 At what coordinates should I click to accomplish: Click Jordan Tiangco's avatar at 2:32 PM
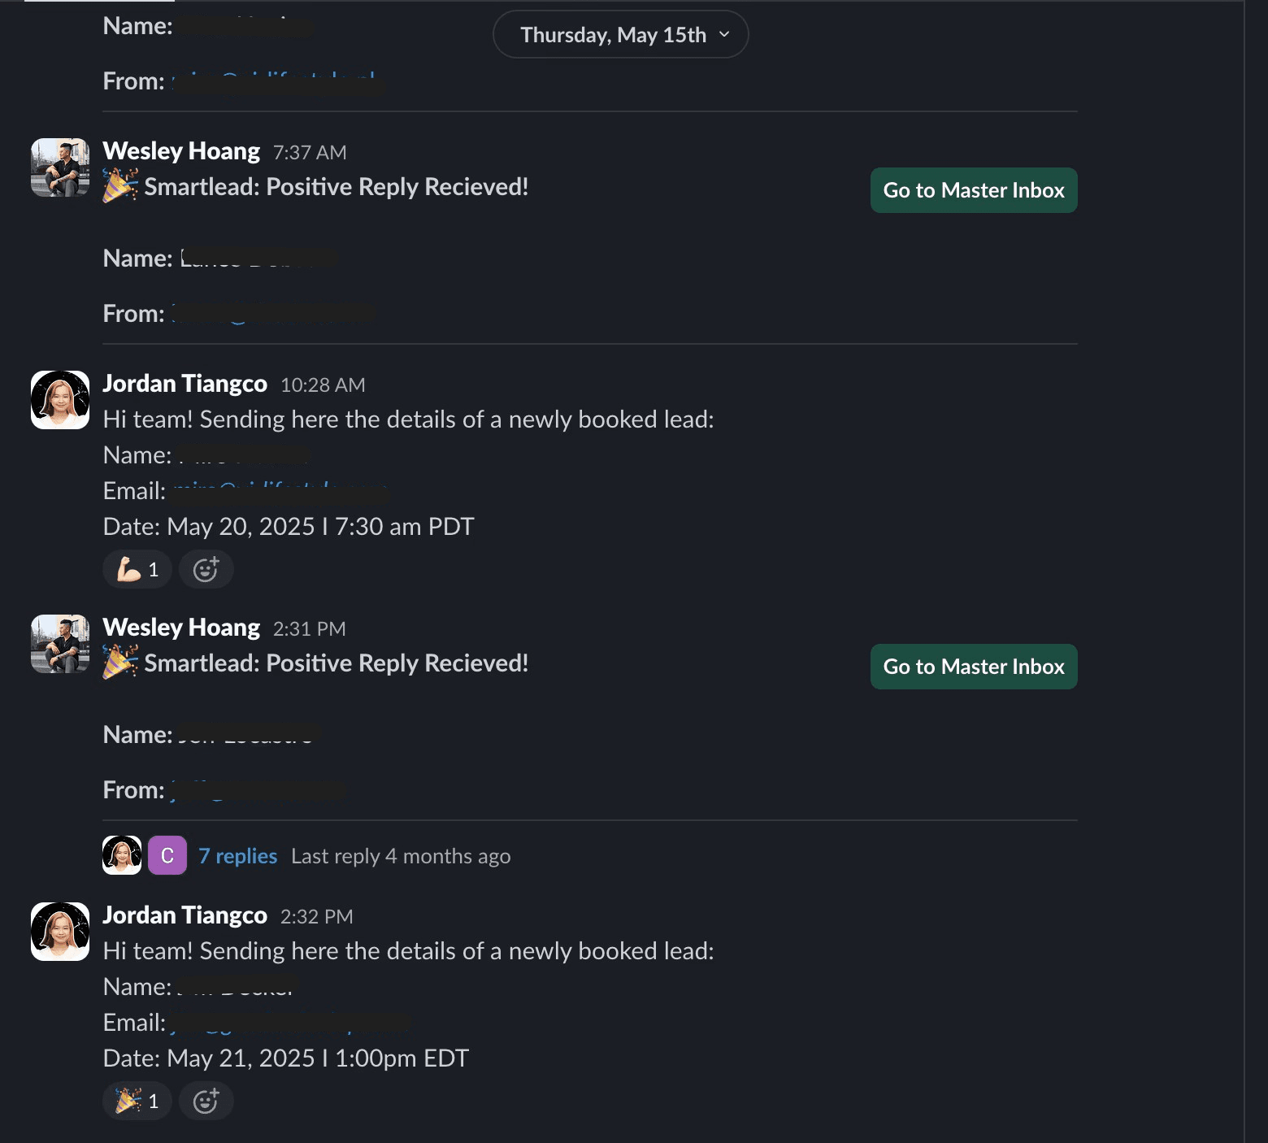(x=60, y=932)
